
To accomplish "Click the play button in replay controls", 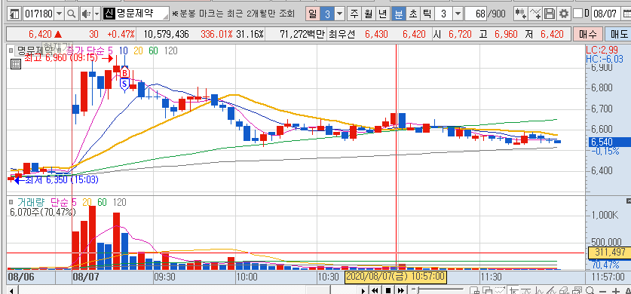I will pos(363,290).
